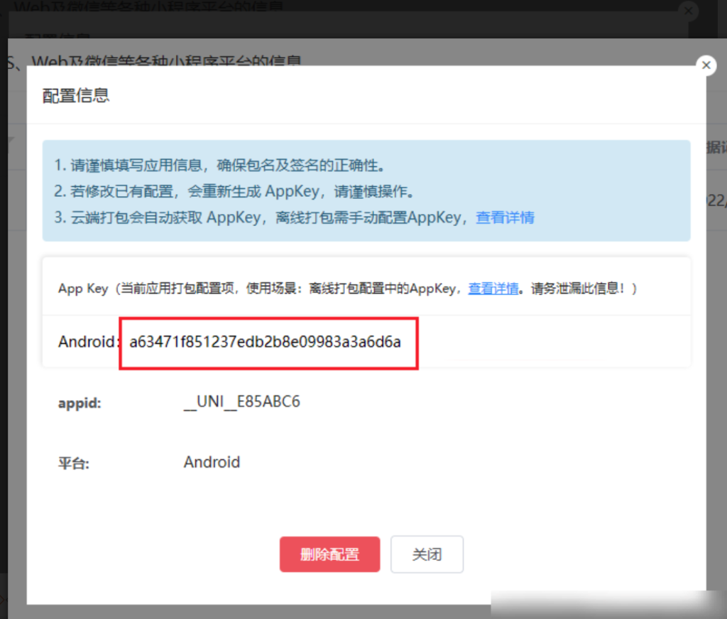Viewport: 727px width, 619px height.
Task: Click the dimmed filter arrow at left edge
Action: (10, 142)
